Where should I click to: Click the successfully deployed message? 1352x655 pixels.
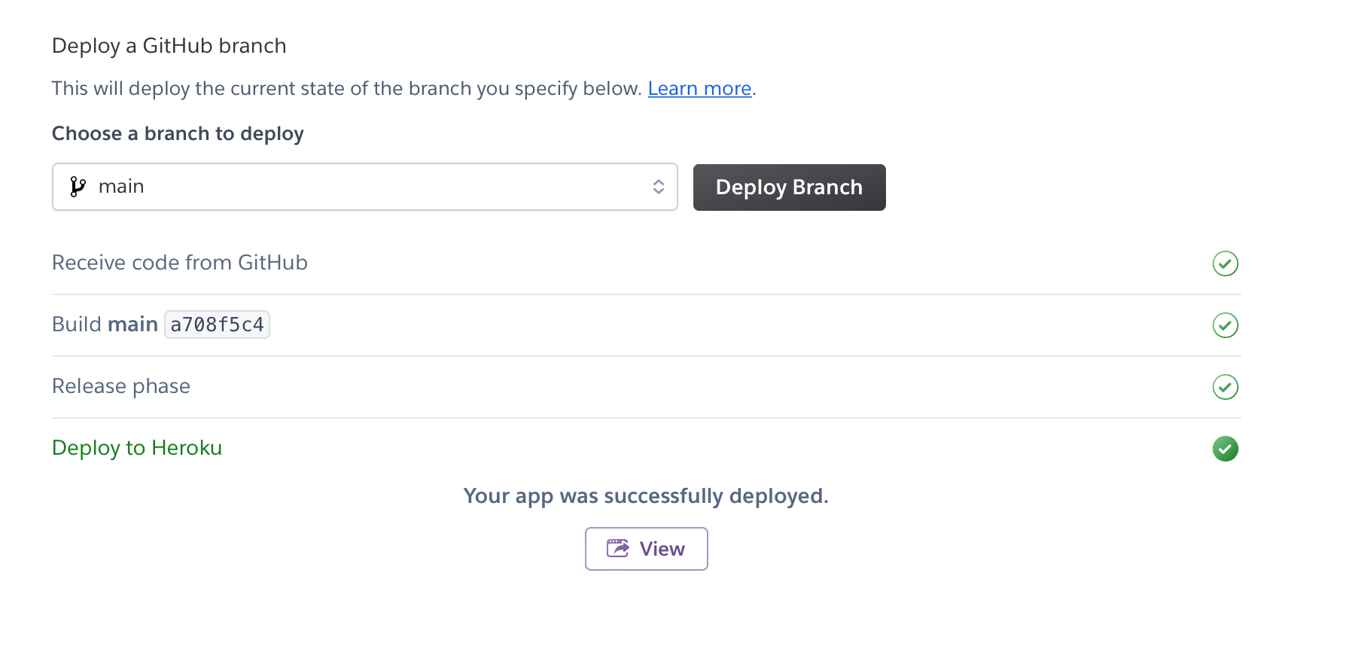click(x=645, y=496)
